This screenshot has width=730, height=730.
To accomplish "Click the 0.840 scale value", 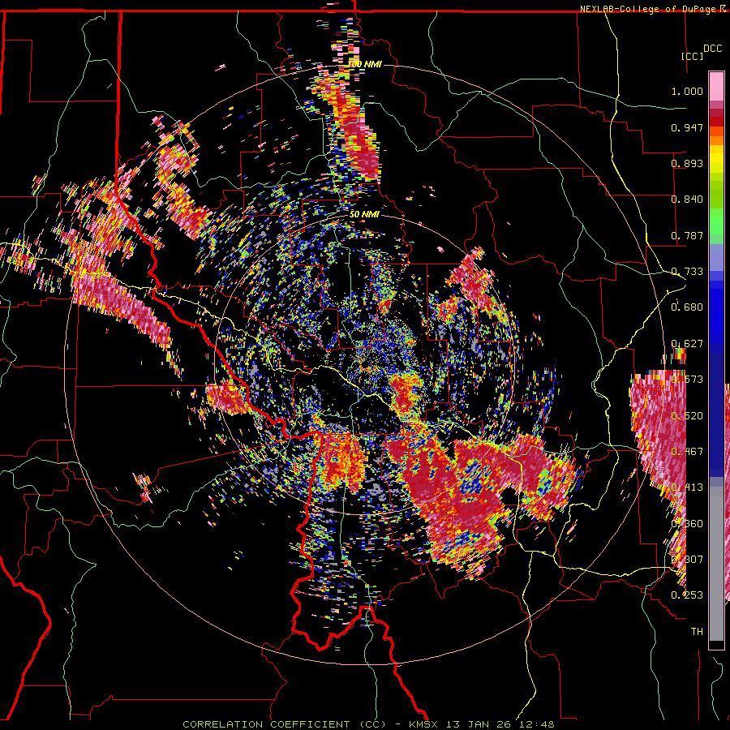I will tap(687, 200).
